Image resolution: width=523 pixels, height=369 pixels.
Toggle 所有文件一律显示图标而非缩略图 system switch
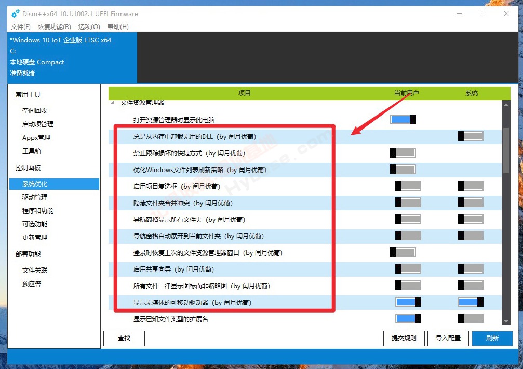click(x=471, y=285)
